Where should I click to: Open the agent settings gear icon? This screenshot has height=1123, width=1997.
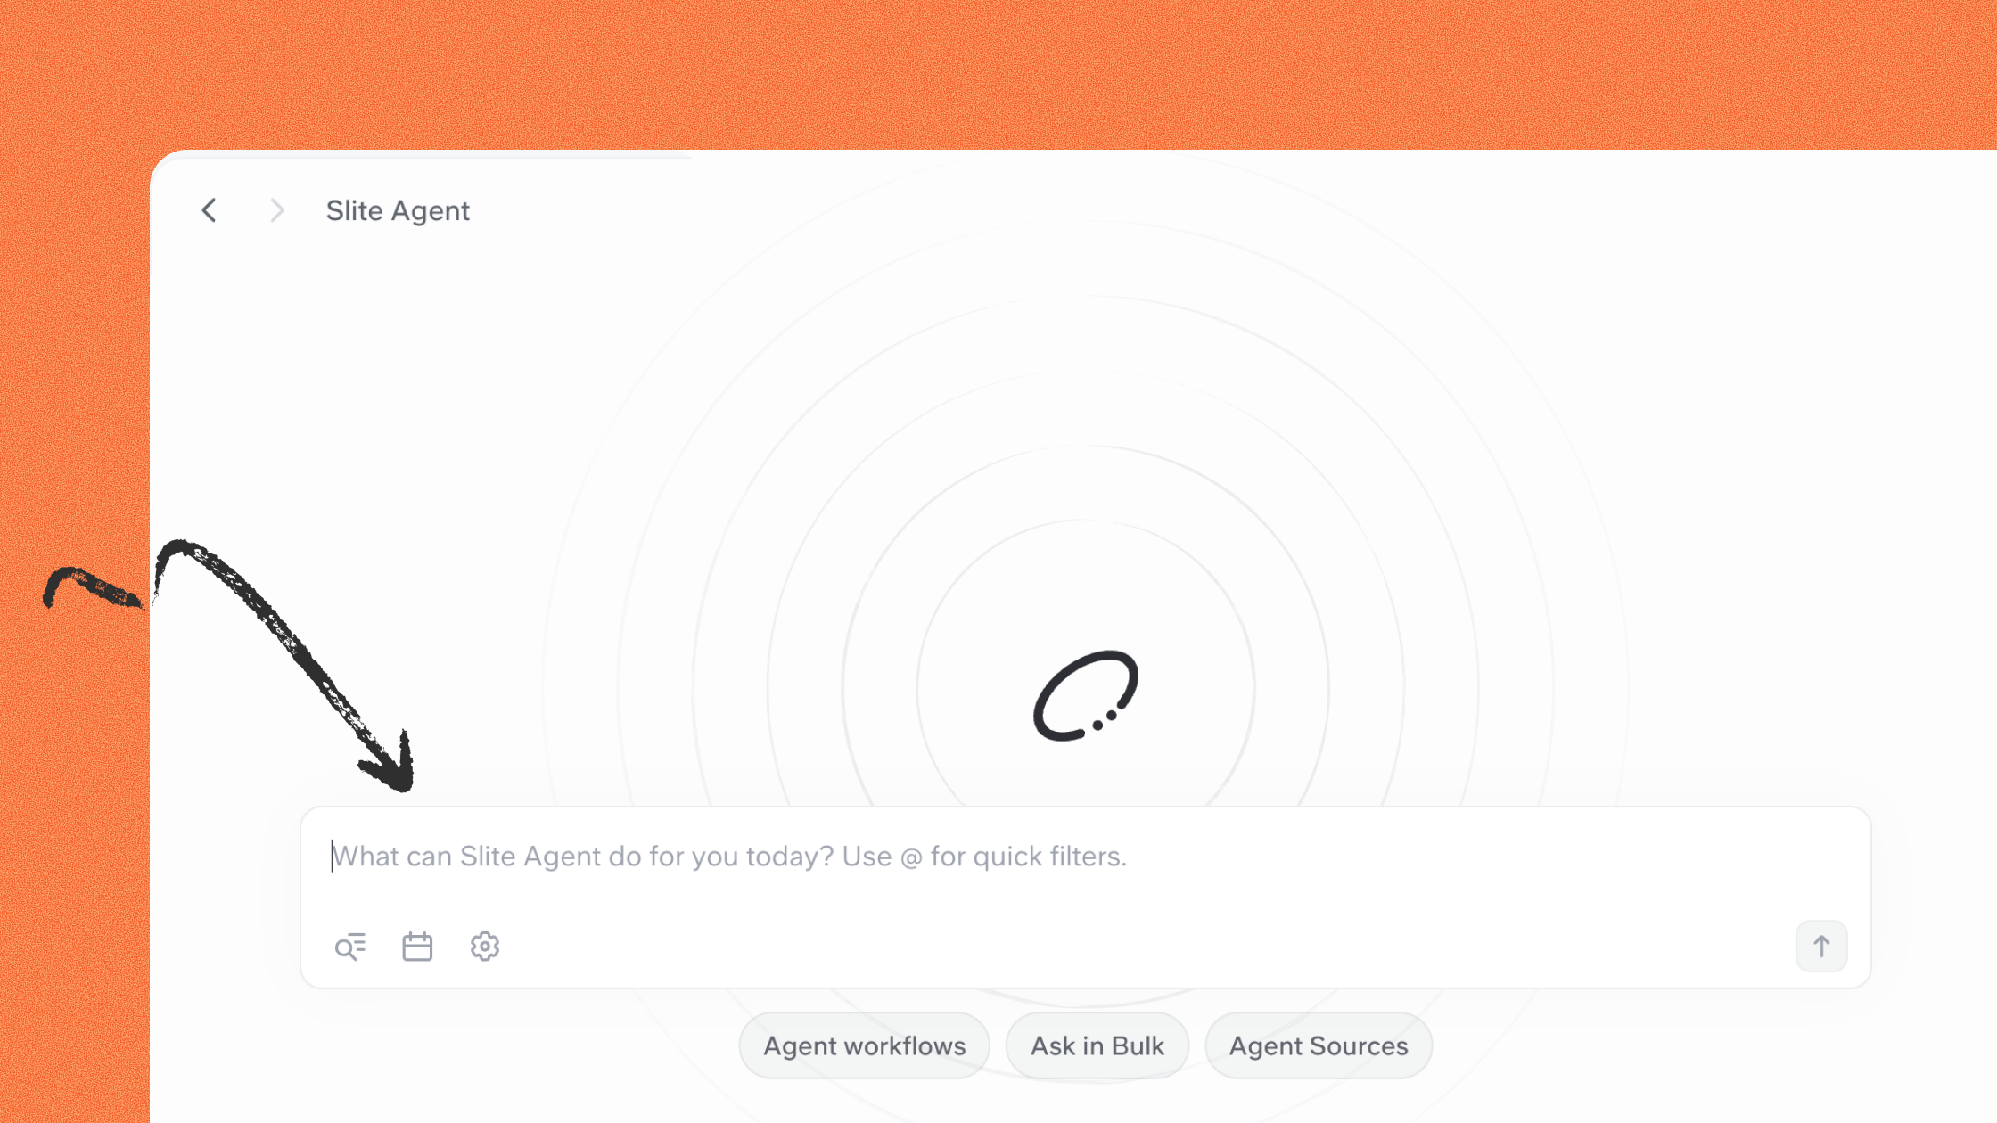485,947
